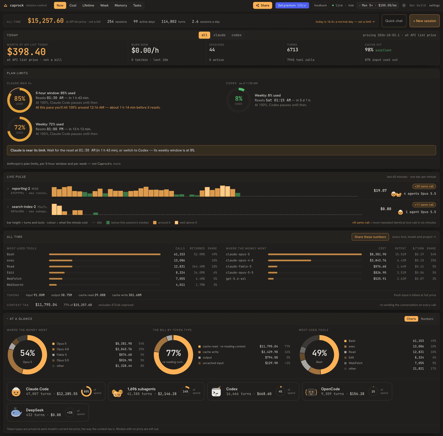Click the '×20 same call' badge
This screenshot has height=436, width=443.
tap(424, 186)
